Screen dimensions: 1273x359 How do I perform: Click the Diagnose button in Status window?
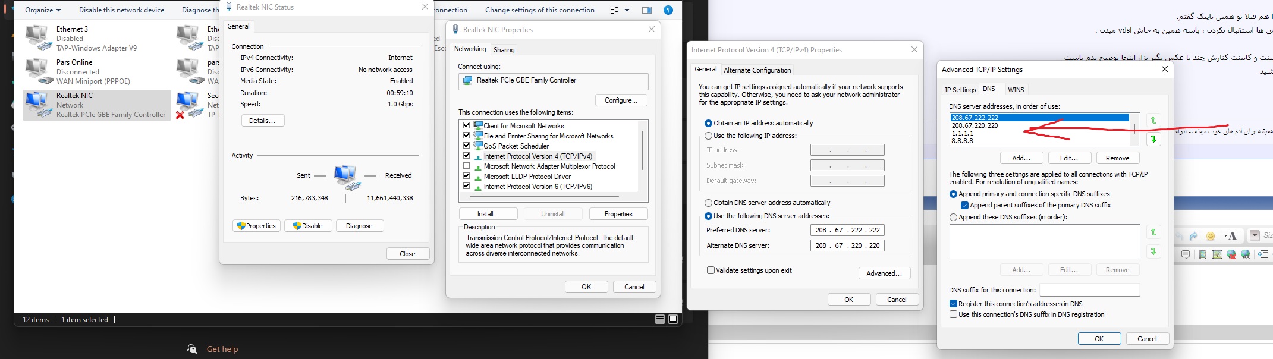(x=360, y=226)
